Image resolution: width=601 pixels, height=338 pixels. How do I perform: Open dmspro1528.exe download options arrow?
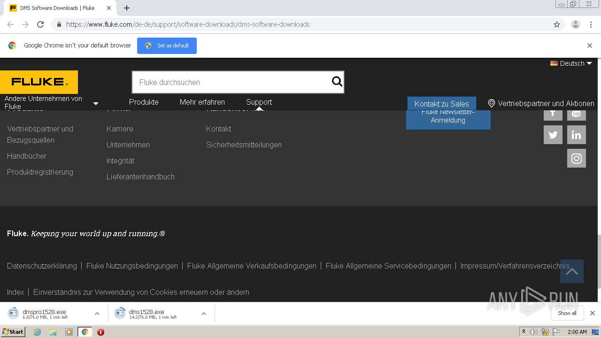pos(97,314)
